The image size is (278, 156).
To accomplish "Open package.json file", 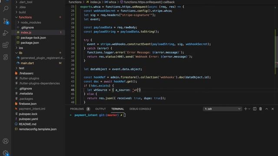I will (x=30, y=43).
